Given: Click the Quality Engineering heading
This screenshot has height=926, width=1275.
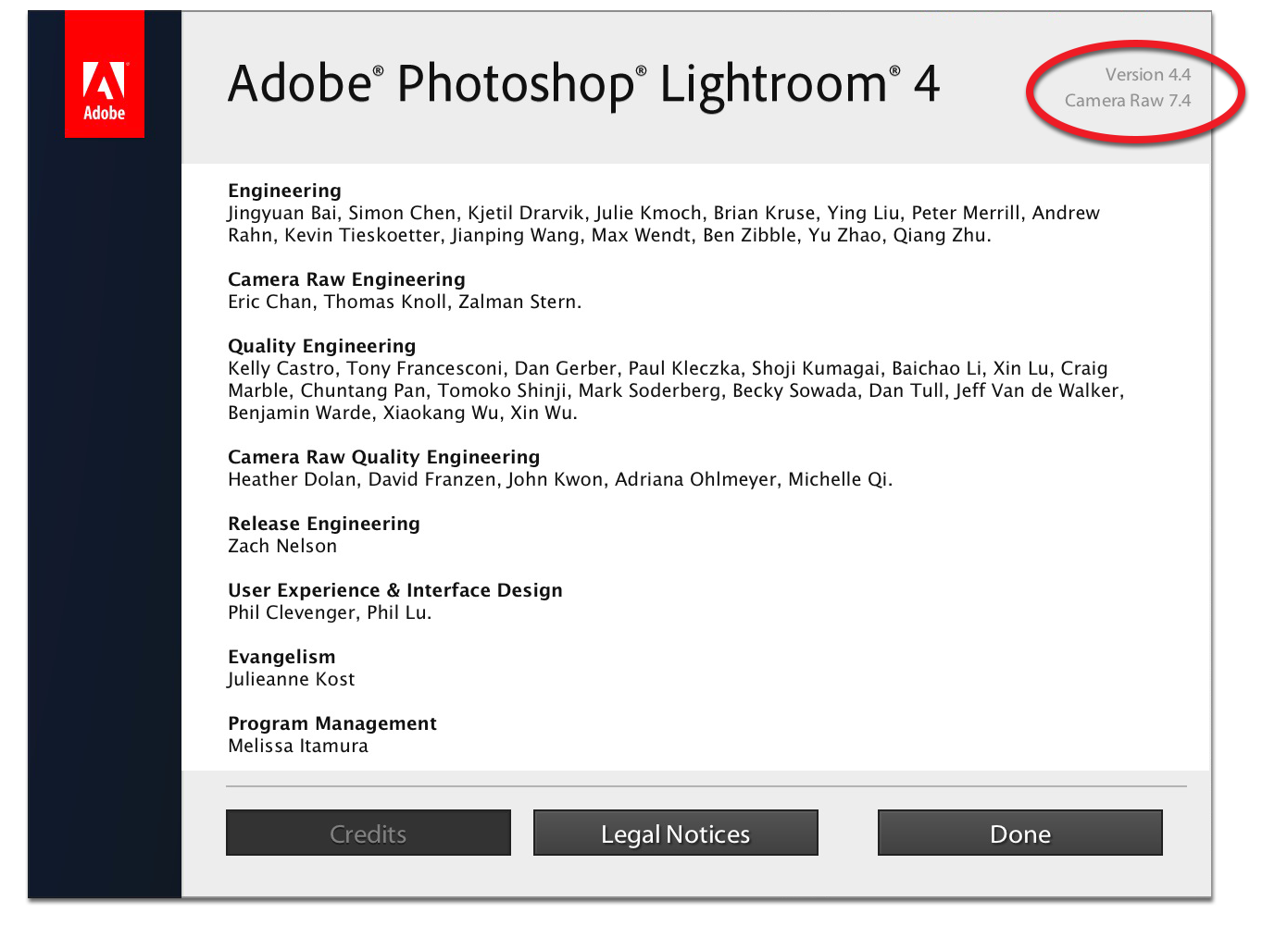Looking at the screenshot, I should pyautogui.click(x=322, y=346).
